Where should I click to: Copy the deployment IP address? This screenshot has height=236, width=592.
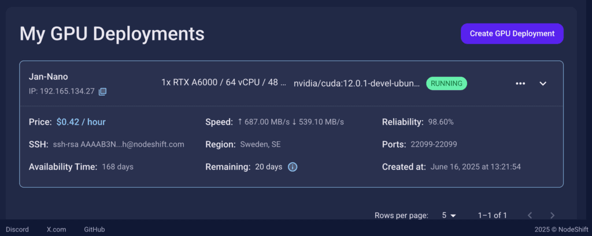coord(102,91)
